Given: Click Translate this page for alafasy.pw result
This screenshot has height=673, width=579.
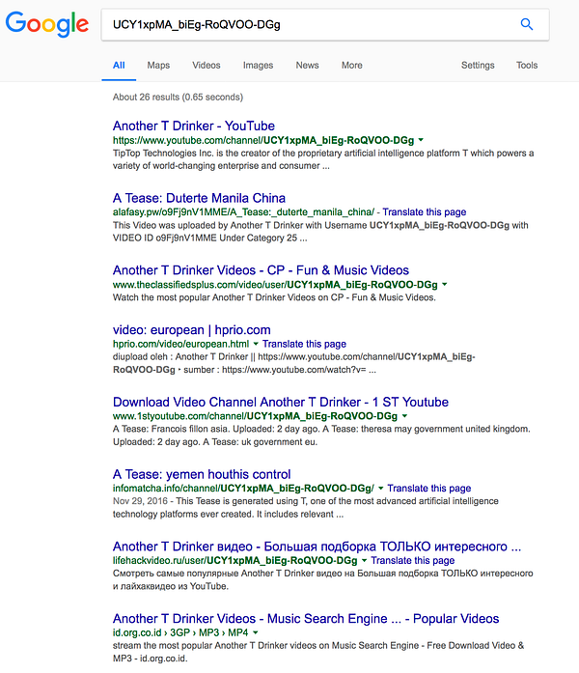Looking at the screenshot, I should pos(425,212).
